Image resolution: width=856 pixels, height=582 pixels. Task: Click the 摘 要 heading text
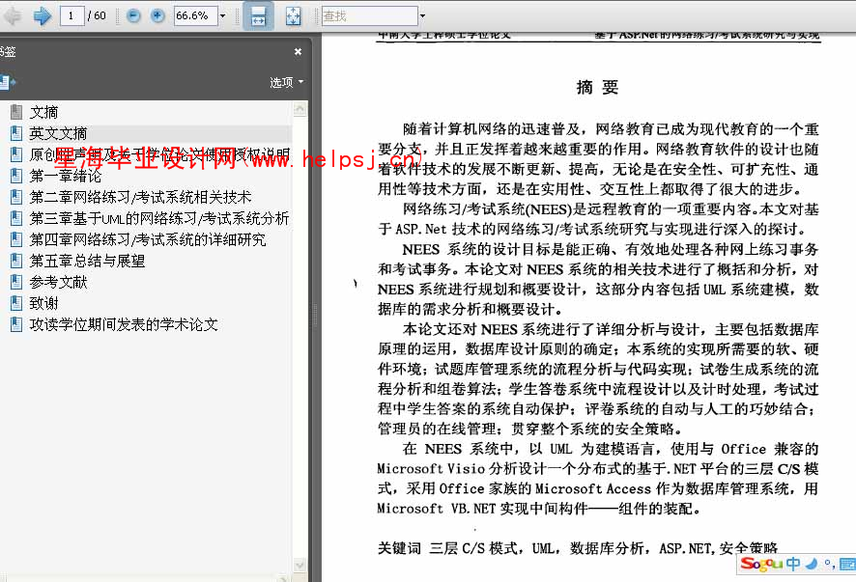click(597, 87)
